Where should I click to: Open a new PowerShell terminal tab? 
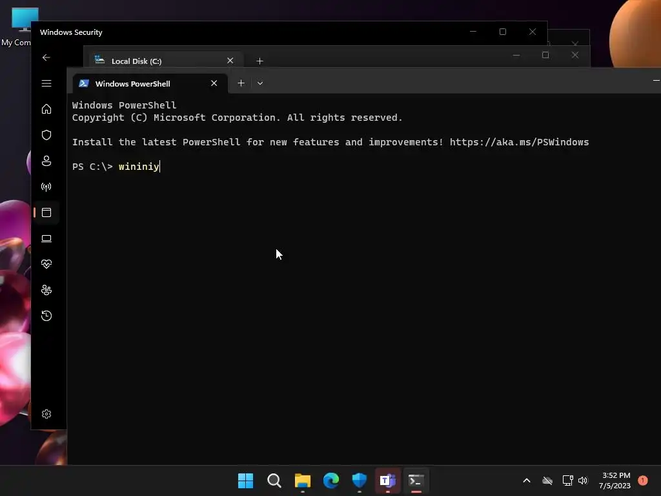coord(241,83)
